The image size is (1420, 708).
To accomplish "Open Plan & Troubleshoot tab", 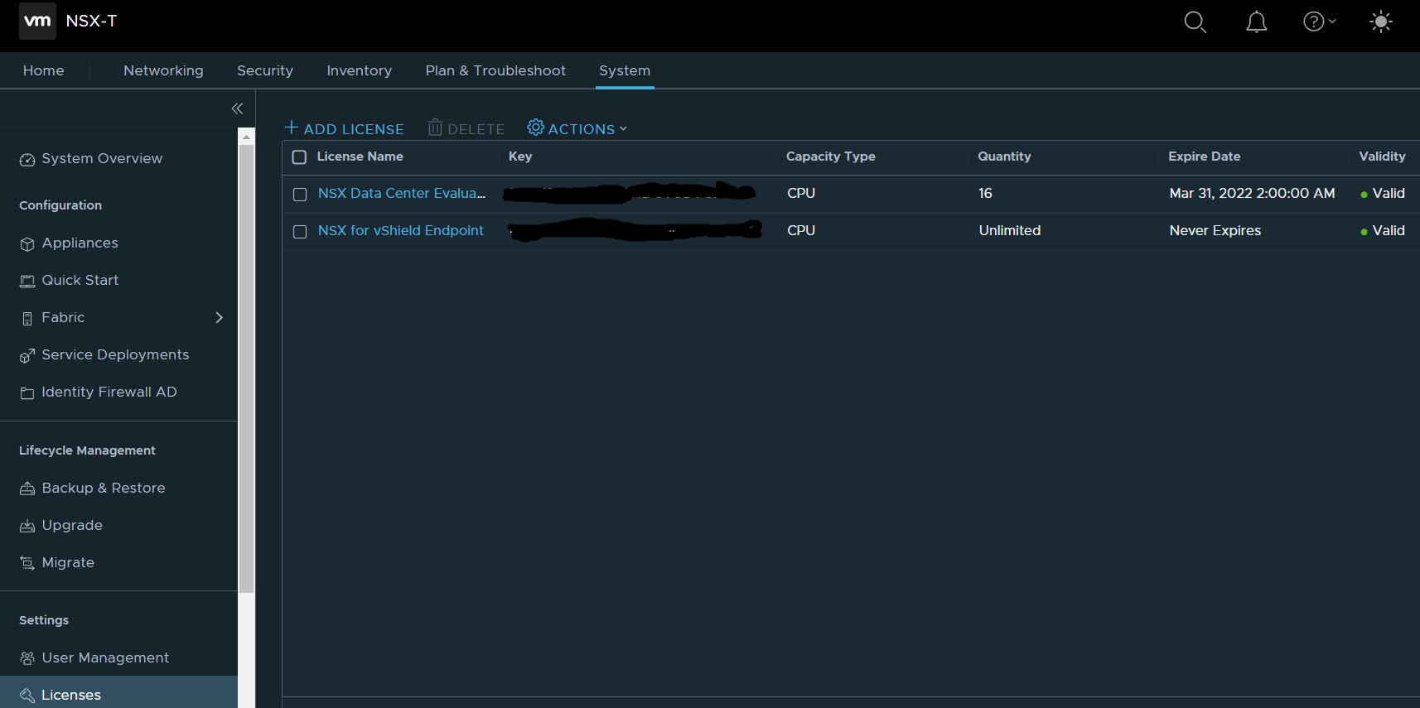I will click(495, 71).
